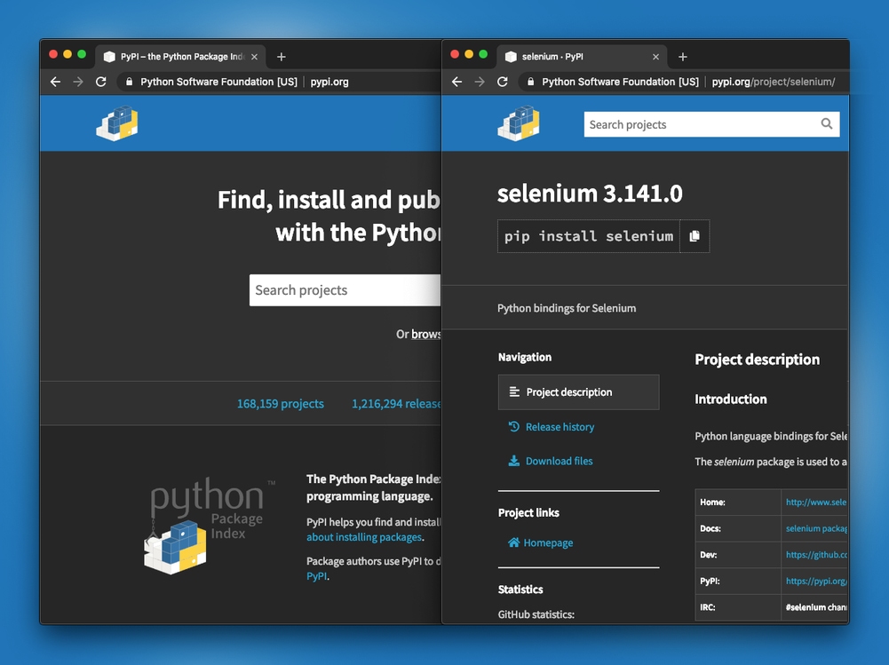This screenshot has width=889, height=665.
Task: Go back in the selenium window
Action: coord(457,82)
